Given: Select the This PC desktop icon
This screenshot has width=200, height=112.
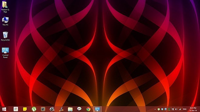Looking at the screenshot, I should (x=5, y=21).
